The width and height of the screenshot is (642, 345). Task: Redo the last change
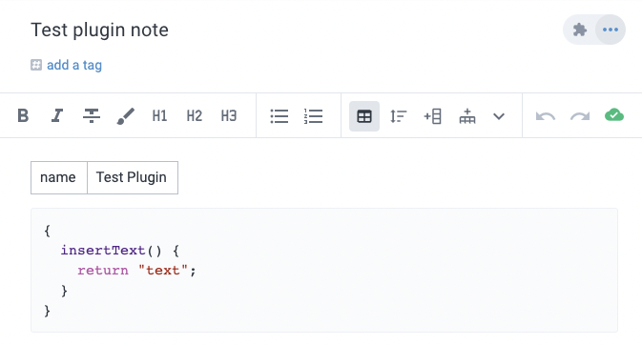tap(580, 116)
